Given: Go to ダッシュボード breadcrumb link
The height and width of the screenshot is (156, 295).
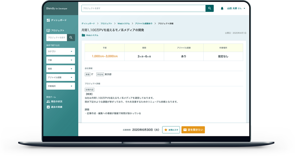Looking at the screenshot, I should [88, 24].
